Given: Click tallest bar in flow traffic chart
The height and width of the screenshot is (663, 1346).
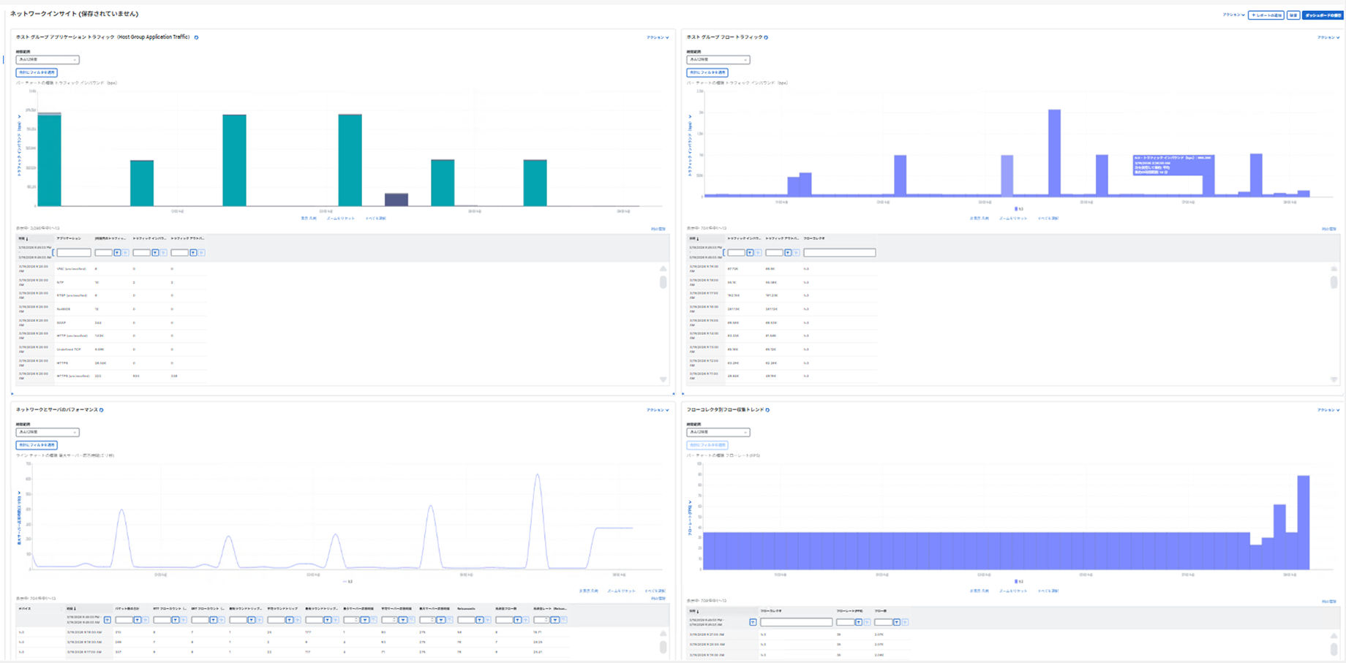Looking at the screenshot, I should tap(1054, 152).
